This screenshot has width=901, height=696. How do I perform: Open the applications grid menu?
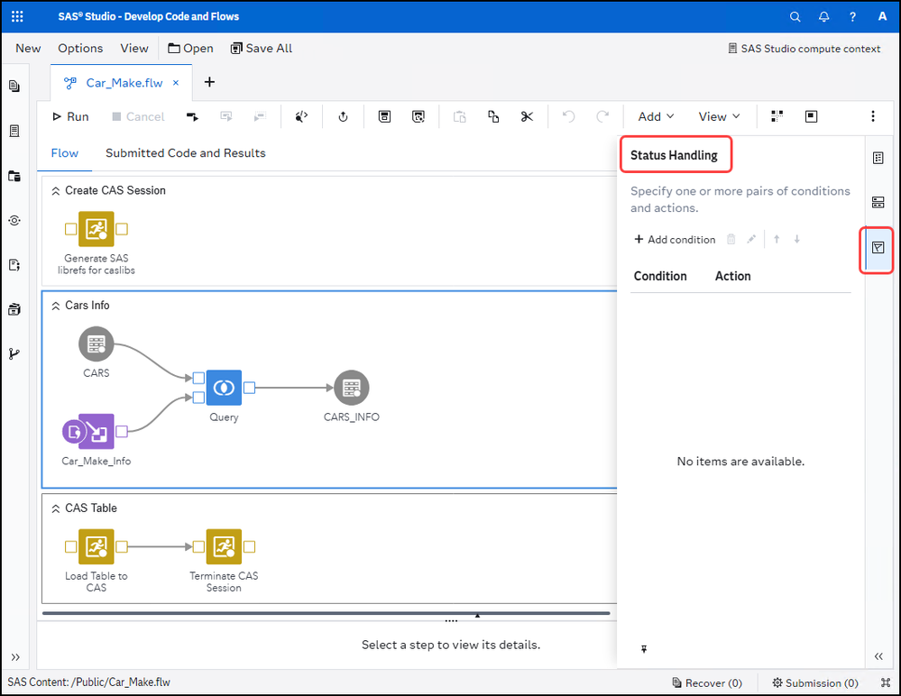tap(17, 16)
